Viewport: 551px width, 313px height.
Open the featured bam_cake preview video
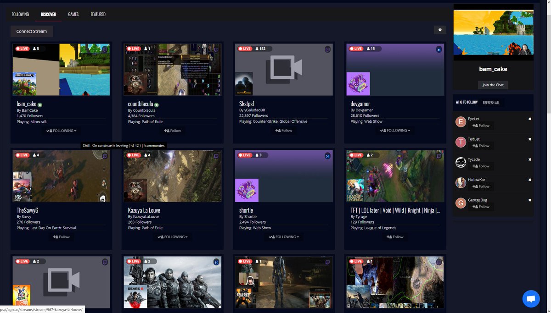pos(493,32)
